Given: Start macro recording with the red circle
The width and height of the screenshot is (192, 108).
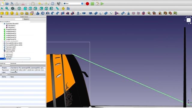Looking at the screenshot, I should [87, 4].
